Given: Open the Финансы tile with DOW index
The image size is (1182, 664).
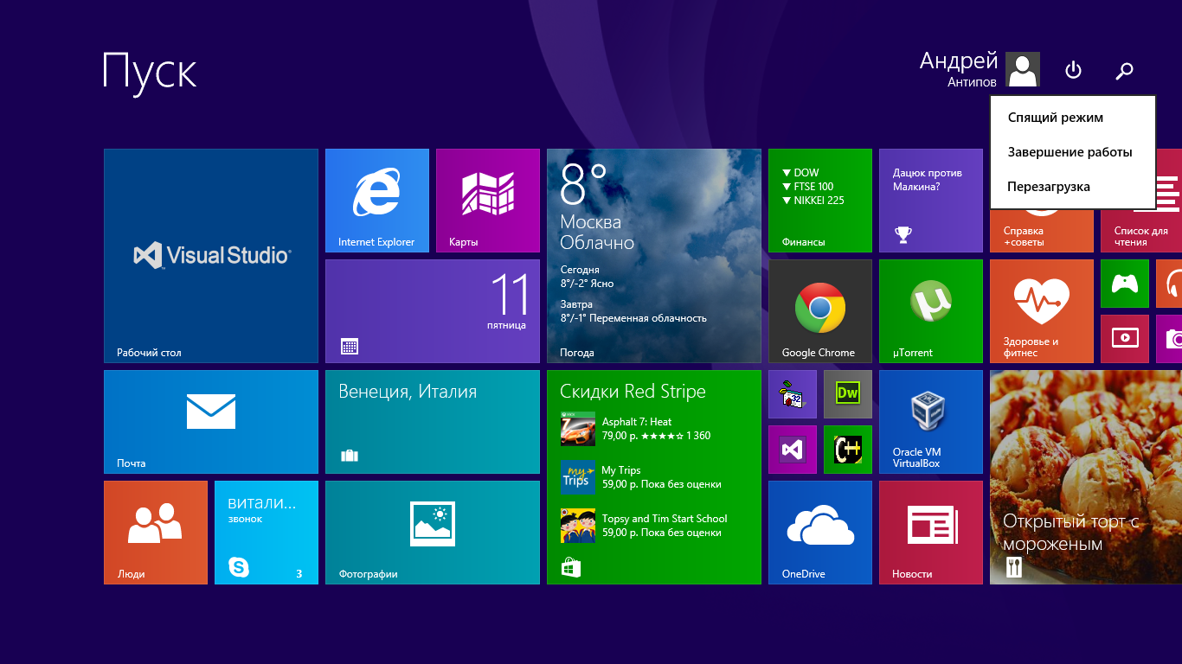Looking at the screenshot, I should [x=819, y=201].
